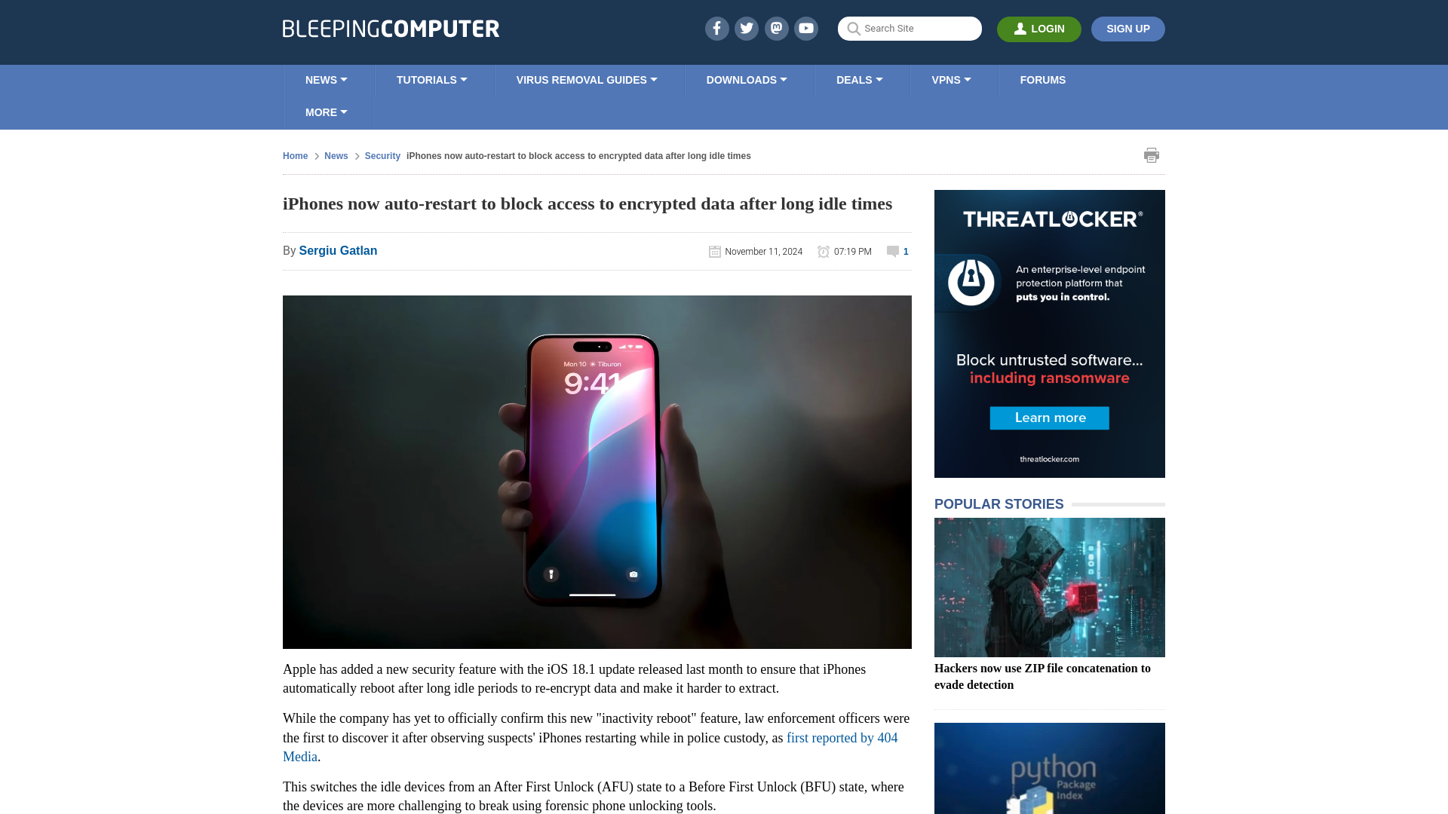This screenshot has height=814, width=1448.
Task: Open the Twitter social icon link
Action: click(746, 28)
